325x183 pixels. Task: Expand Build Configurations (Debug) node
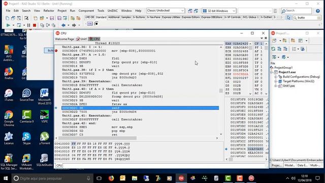(276, 77)
